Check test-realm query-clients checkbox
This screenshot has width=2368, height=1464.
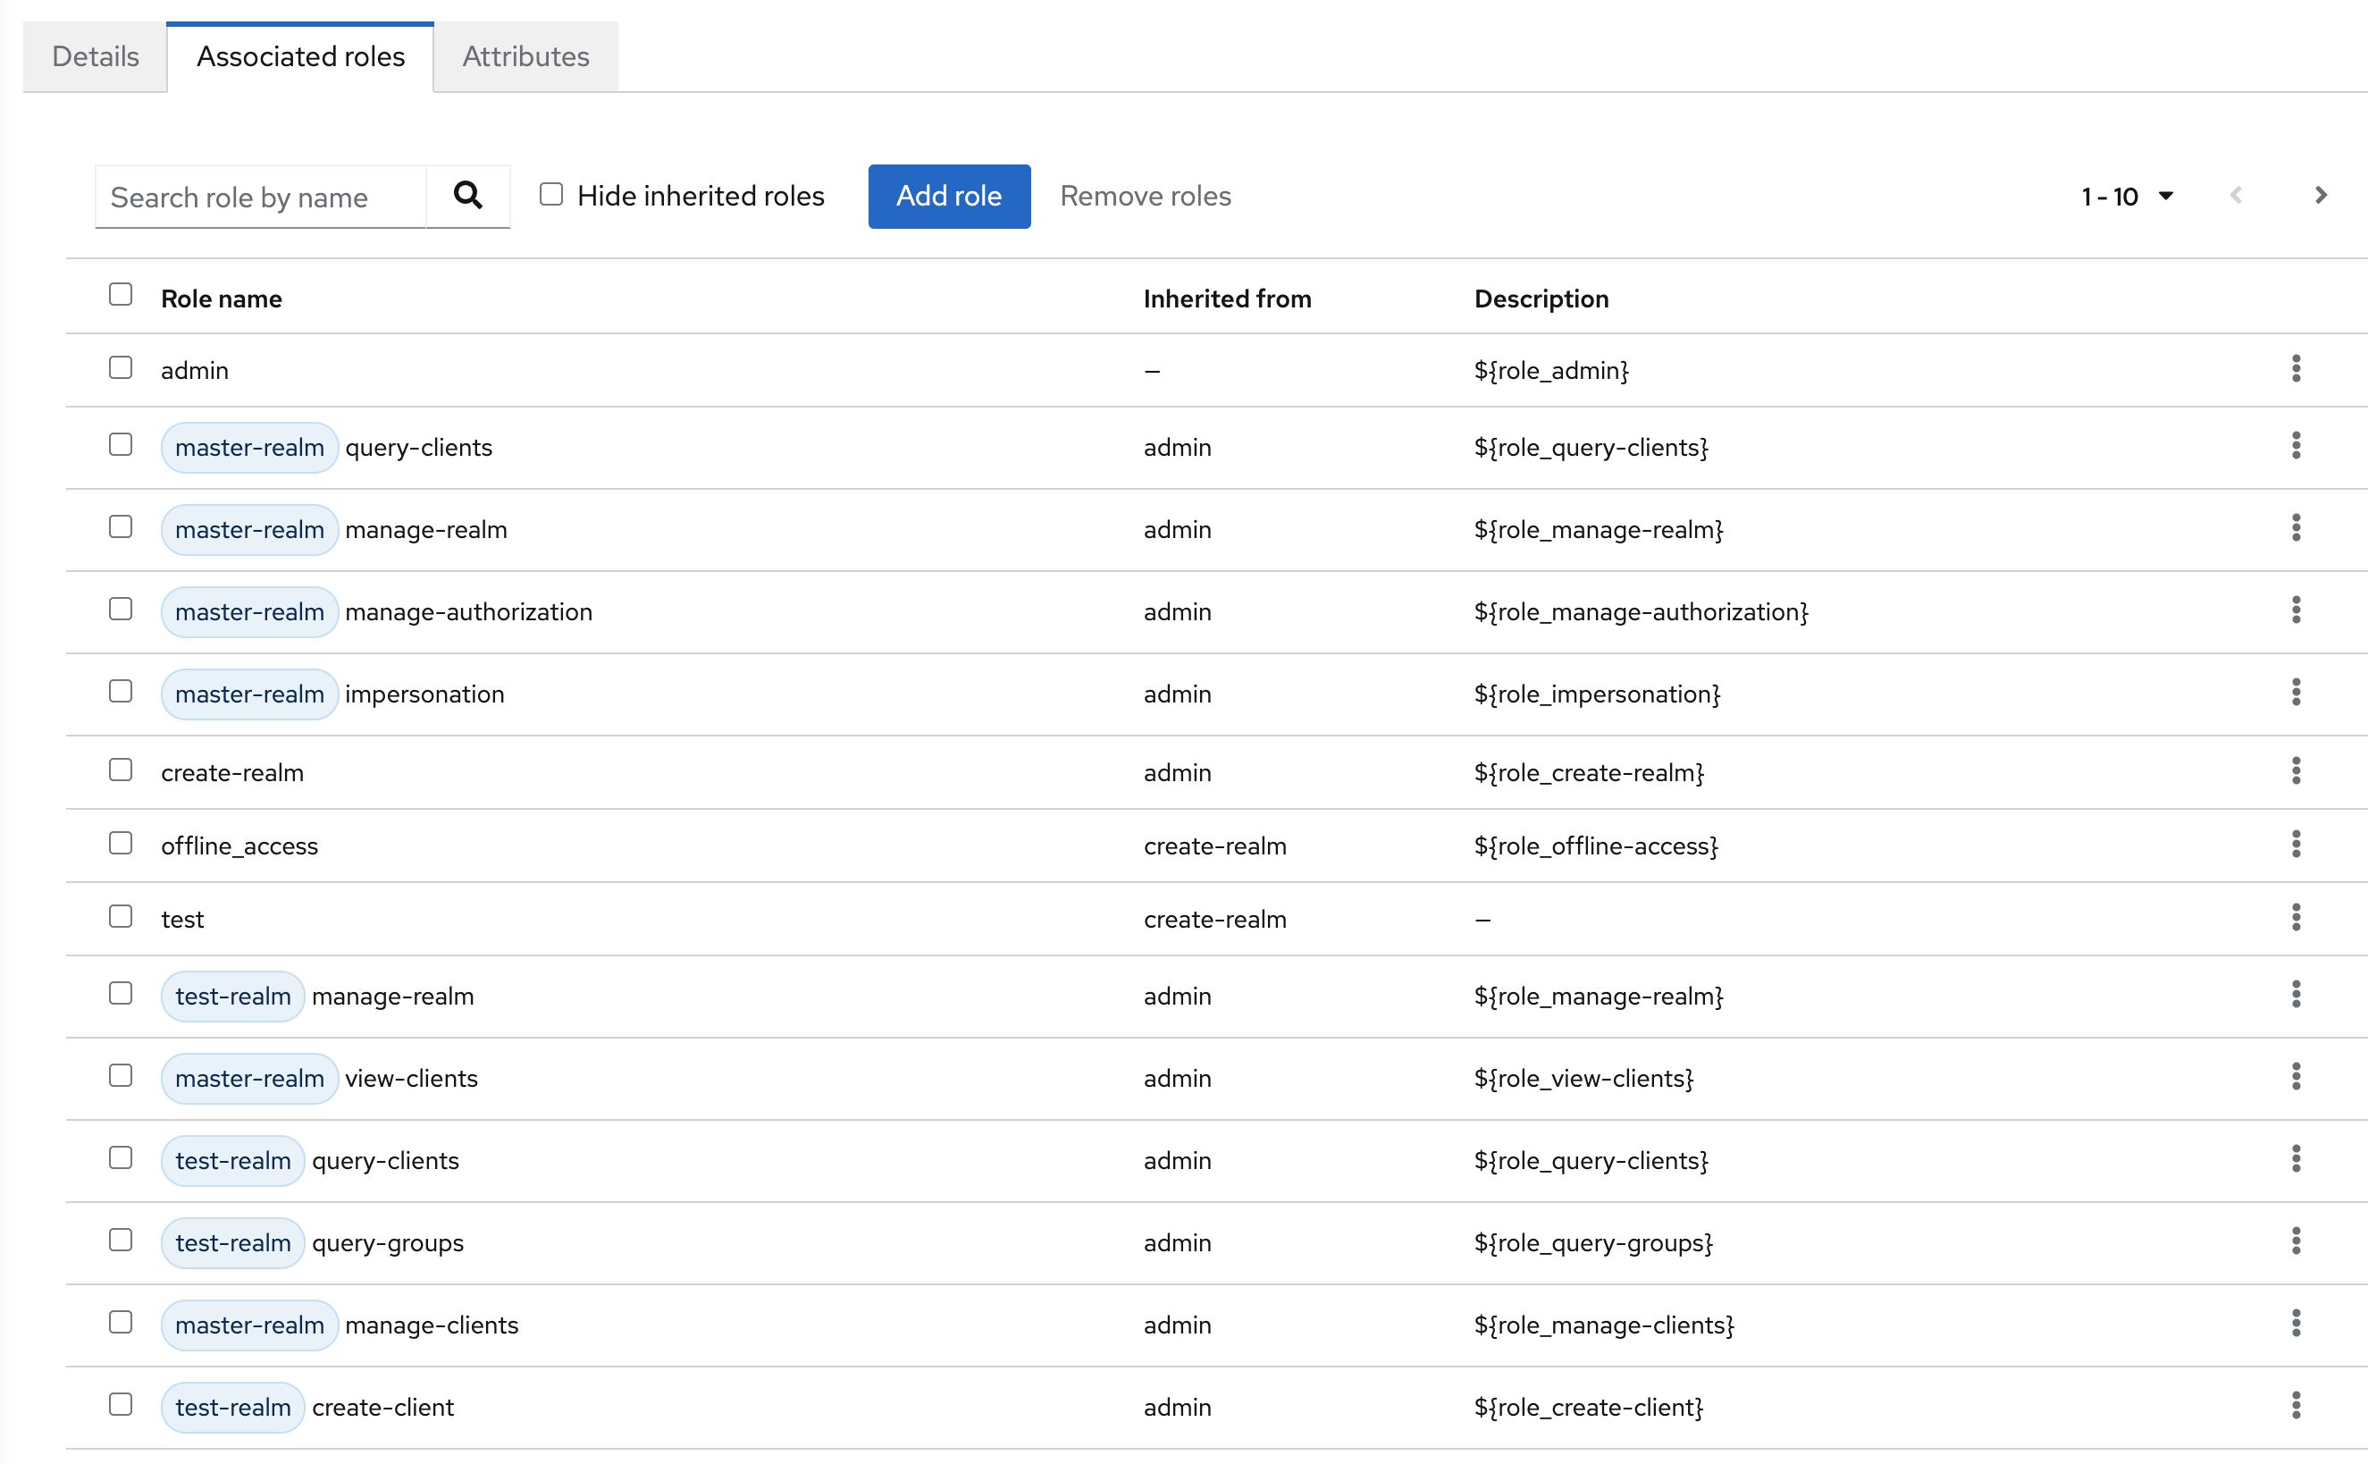pyautogui.click(x=120, y=1159)
